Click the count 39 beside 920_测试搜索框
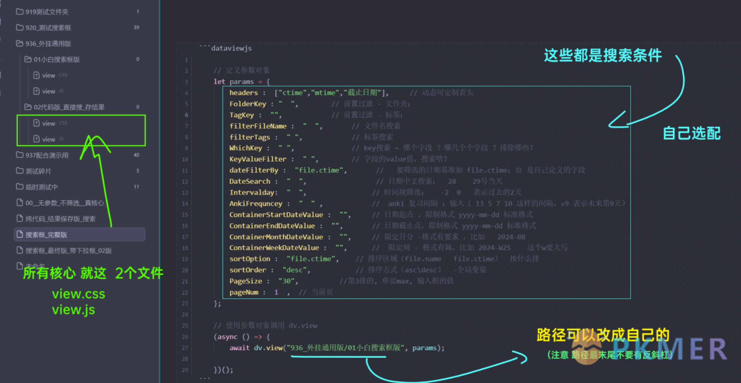The height and width of the screenshot is (383, 741). click(x=137, y=27)
